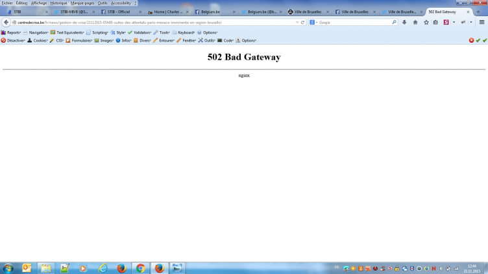
Task: Open the Infos dropdown
Action: point(123,40)
